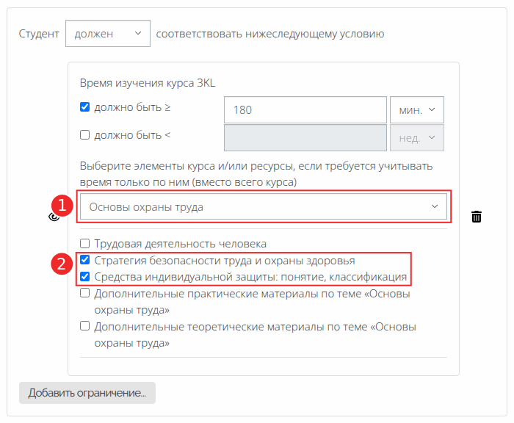This screenshot has height=423, width=514.
Task: Enable the "должно быть ≥" checkbox
Action: click(x=85, y=107)
